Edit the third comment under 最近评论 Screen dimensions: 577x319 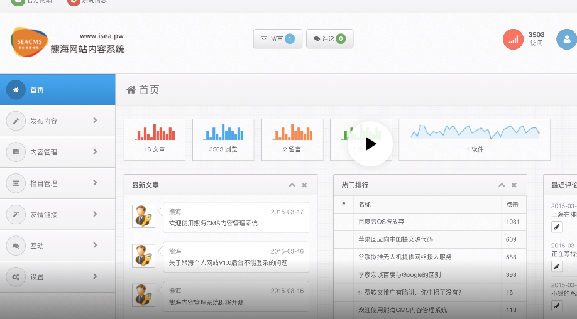point(557,306)
